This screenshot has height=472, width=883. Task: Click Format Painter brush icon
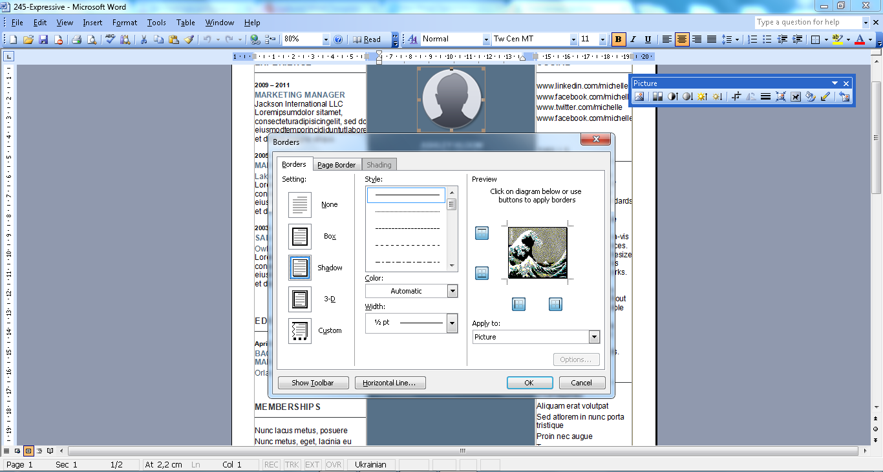189,39
